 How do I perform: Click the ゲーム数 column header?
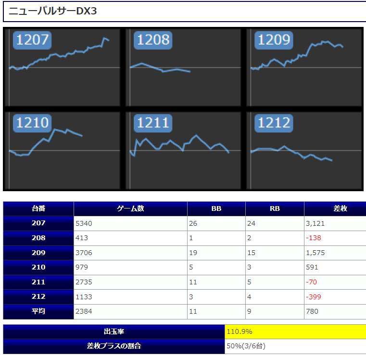(x=130, y=208)
